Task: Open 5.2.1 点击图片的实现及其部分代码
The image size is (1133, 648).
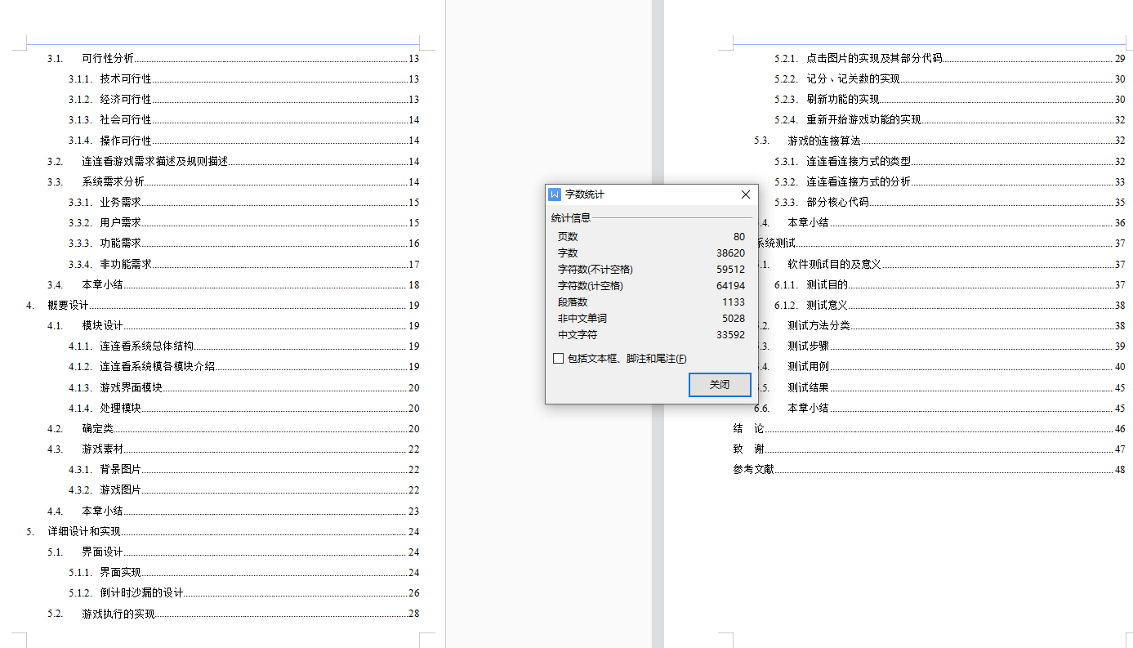Action: pos(874,58)
